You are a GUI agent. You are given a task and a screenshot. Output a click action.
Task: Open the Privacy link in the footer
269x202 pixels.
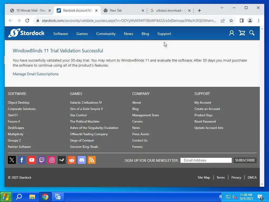tap(236, 178)
